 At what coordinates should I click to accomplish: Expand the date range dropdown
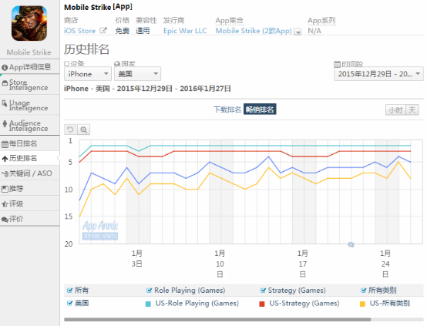[378, 74]
